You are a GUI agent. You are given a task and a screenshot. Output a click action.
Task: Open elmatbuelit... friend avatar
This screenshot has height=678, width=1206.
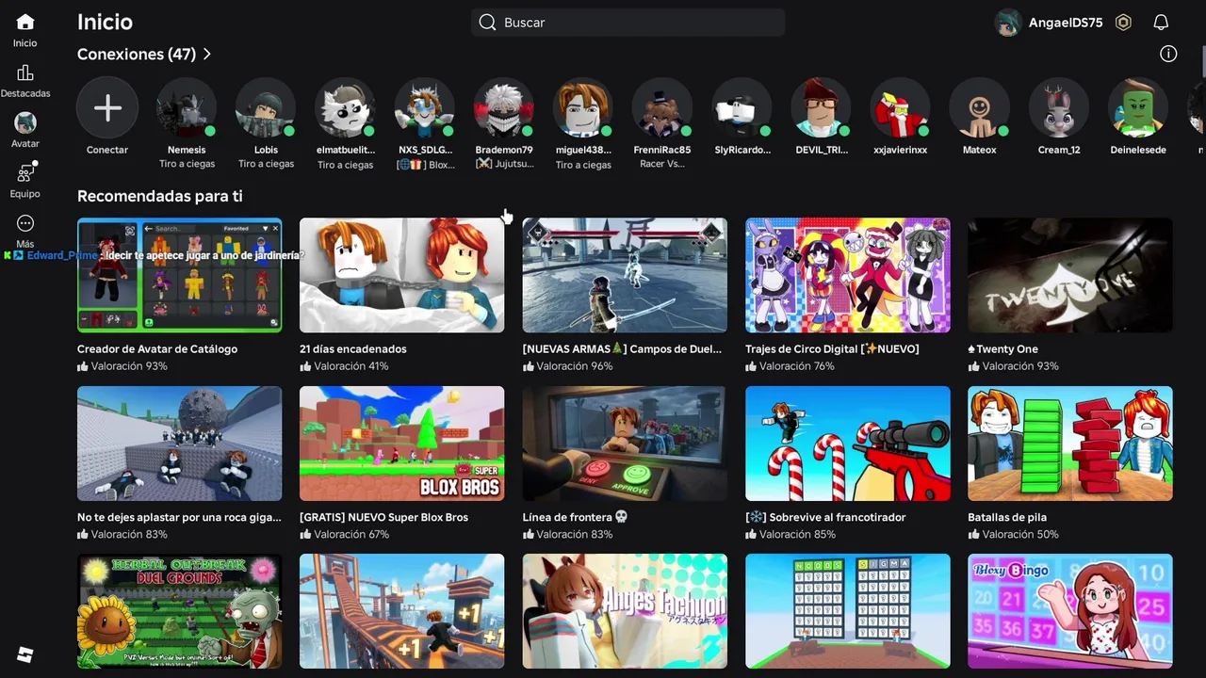pos(345,107)
